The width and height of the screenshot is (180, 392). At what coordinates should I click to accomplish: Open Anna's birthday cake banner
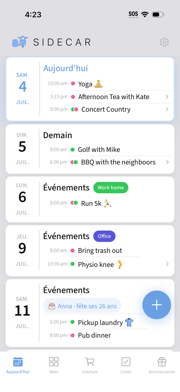coord(82,306)
